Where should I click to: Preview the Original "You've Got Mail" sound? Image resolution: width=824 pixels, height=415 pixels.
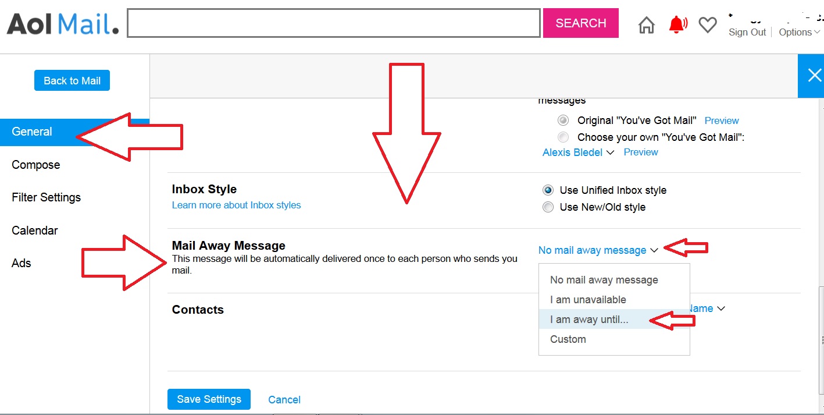click(722, 120)
